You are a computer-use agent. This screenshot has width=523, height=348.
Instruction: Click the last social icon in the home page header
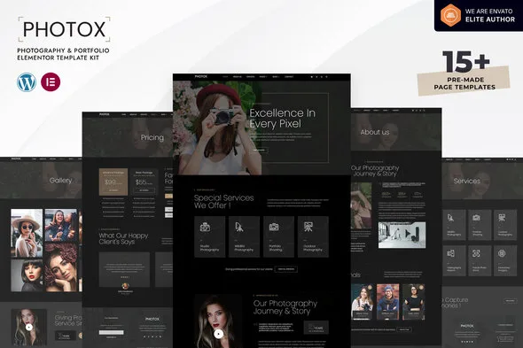[x=326, y=77]
